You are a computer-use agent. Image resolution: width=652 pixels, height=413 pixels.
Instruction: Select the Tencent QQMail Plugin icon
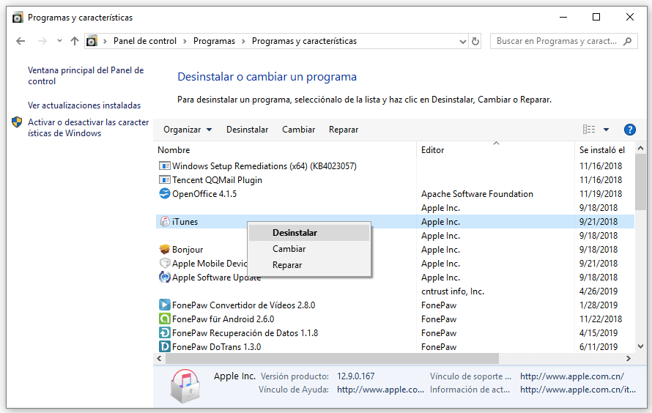(x=165, y=180)
